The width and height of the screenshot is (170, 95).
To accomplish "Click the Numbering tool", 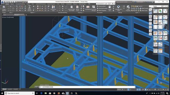I will pyautogui.click(x=88, y=8).
